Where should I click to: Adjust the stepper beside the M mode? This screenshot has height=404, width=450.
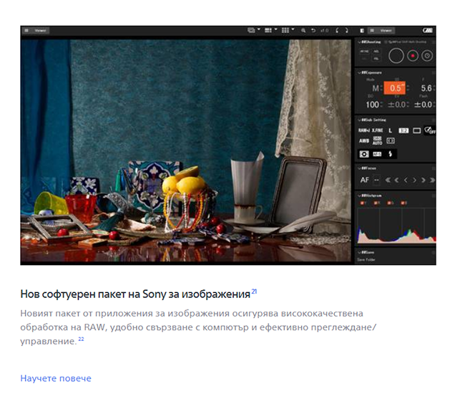click(x=381, y=88)
